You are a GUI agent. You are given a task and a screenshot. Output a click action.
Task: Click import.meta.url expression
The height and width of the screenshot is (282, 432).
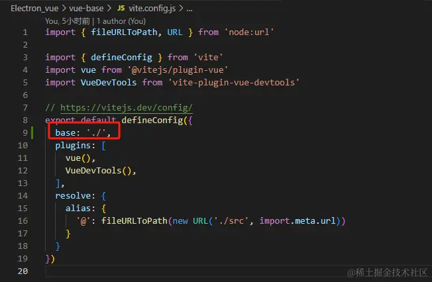coord(297,221)
